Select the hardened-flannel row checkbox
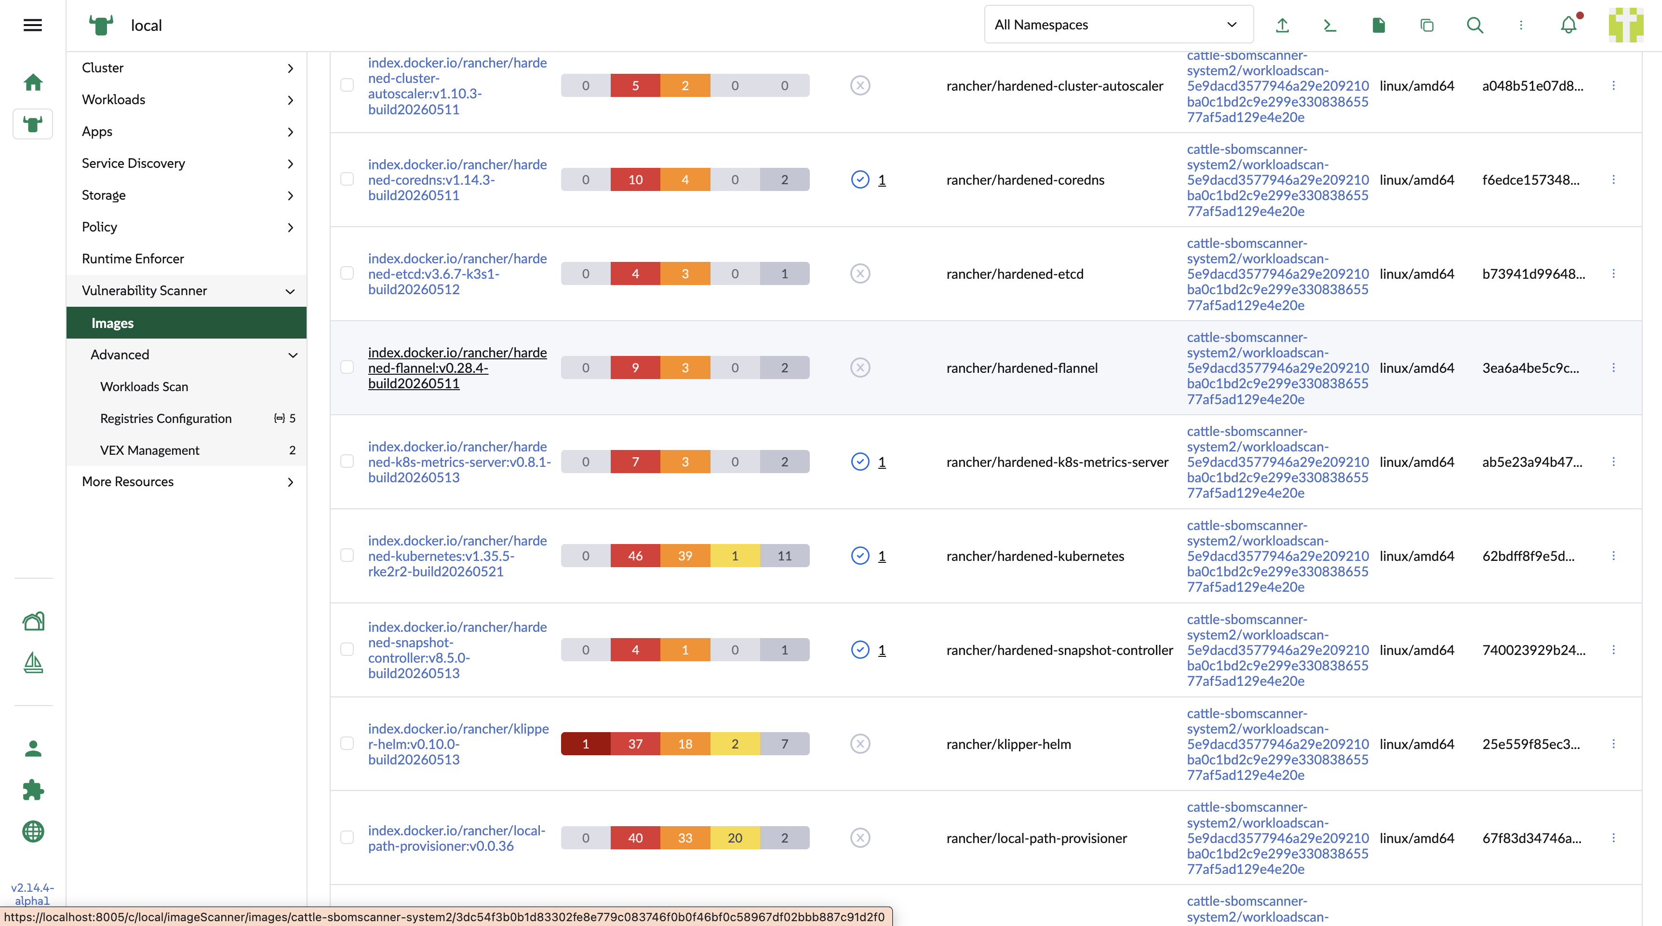The height and width of the screenshot is (926, 1662). (347, 368)
